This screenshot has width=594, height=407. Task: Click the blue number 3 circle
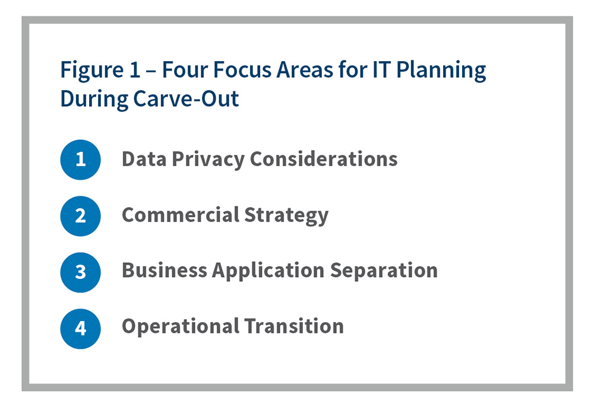(80, 272)
